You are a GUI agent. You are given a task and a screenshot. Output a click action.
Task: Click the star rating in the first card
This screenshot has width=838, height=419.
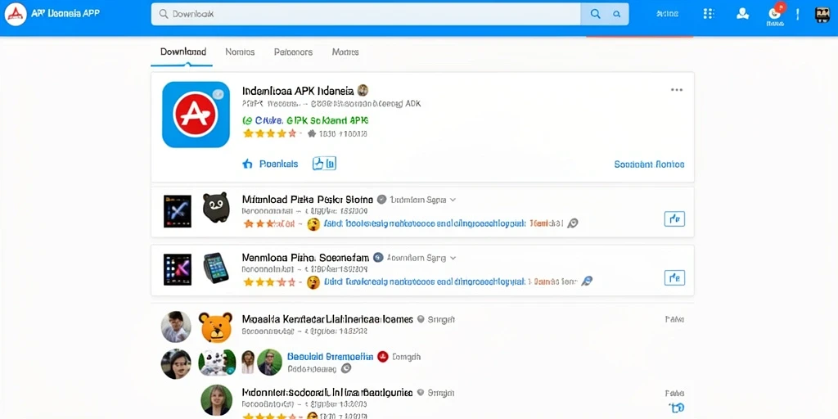(269, 133)
